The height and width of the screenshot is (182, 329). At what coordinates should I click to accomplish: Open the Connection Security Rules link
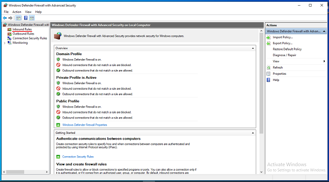tap(78, 157)
